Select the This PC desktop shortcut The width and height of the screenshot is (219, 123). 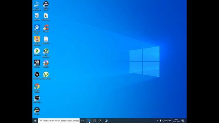pos(37,6)
